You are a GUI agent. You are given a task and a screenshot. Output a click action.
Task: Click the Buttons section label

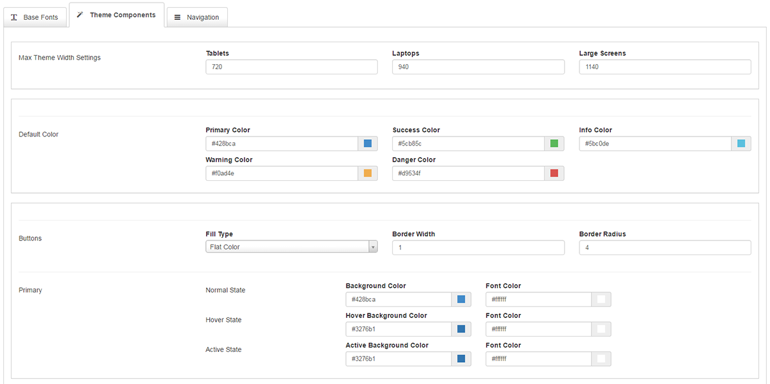(x=30, y=238)
